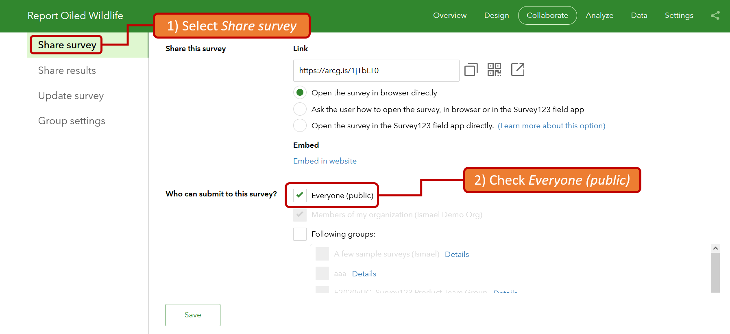Uncheck the Everyone (public) checkbox
730x334 pixels.
point(300,195)
